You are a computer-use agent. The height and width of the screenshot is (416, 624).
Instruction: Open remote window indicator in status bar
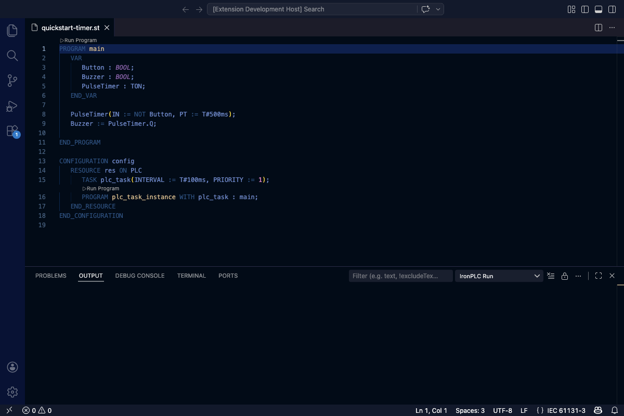(9, 410)
